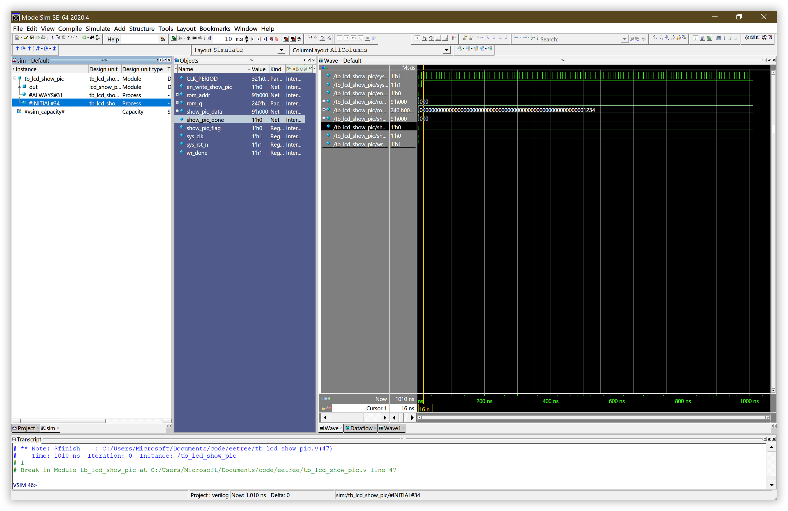The height and width of the screenshot is (511, 788).
Task: Click the Restart simulation icon
Action: click(209, 38)
